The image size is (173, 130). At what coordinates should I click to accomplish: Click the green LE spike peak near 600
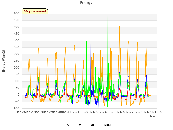point(108,15)
